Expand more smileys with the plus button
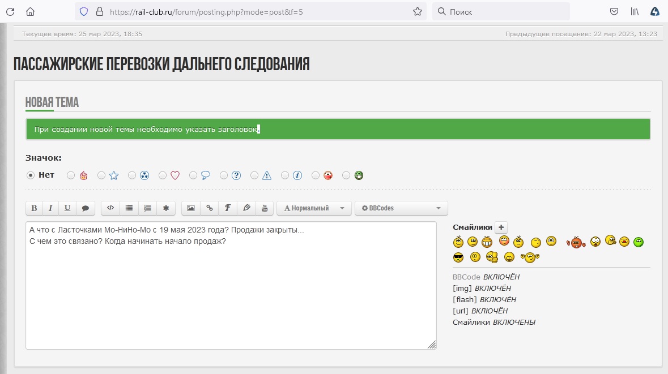 click(501, 227)
